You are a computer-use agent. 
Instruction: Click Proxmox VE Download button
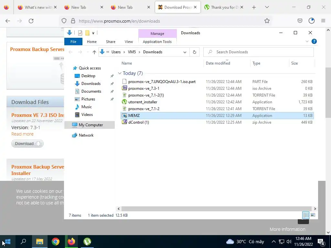(27, 144)
